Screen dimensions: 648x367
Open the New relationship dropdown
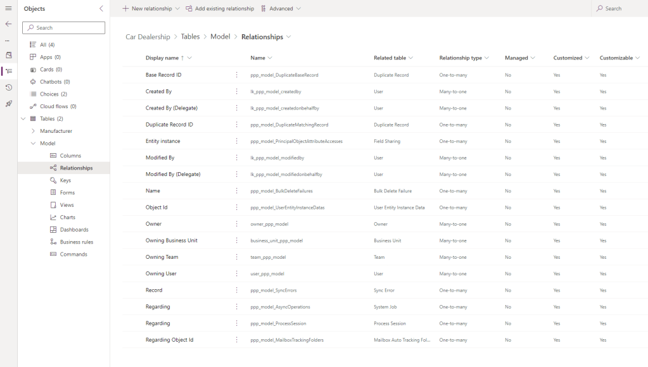tap(177, 9)
